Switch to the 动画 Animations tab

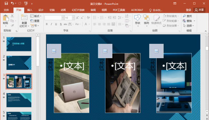pos(63,10)
